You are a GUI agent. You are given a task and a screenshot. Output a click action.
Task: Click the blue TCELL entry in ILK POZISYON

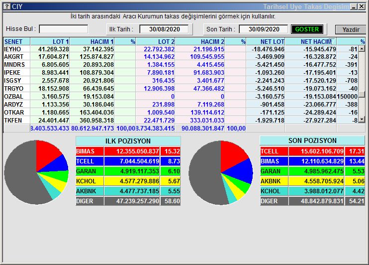click(128, 161)
